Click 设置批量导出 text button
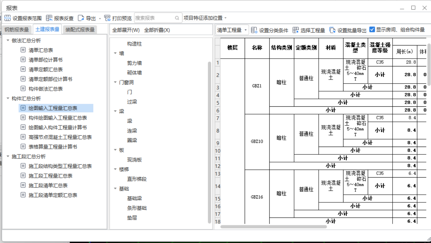The image size is (431, 243). click(x=352, y=30)
